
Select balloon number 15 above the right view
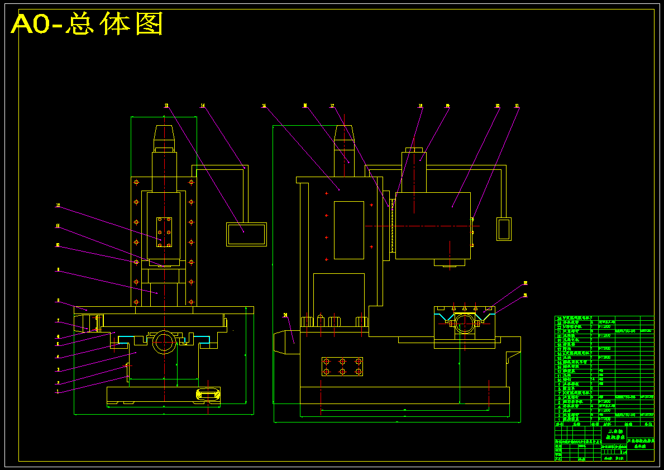pyautogui.click(x=264, y=106)
